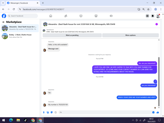
Task: Record a voice clip with microphone icon
Action: pos(44,112)
